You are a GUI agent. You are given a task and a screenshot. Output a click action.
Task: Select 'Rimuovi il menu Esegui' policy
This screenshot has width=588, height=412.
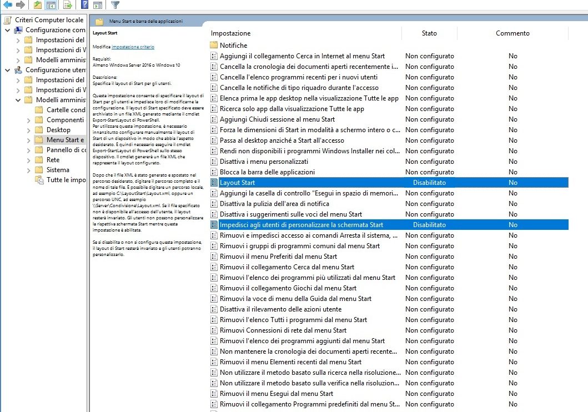click(x=276, y=394)
